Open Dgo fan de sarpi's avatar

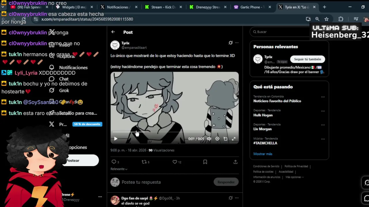(115, 200)
